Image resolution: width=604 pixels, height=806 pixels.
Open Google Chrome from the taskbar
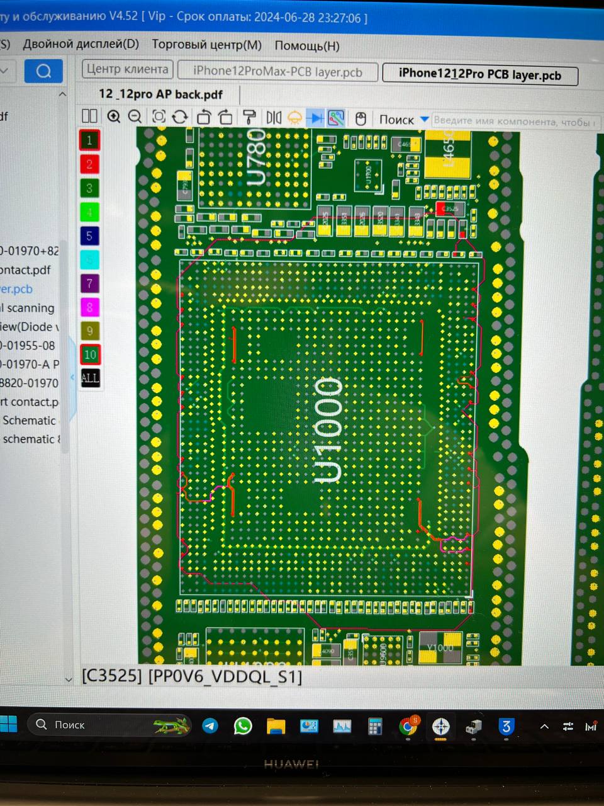coord(408,727)
